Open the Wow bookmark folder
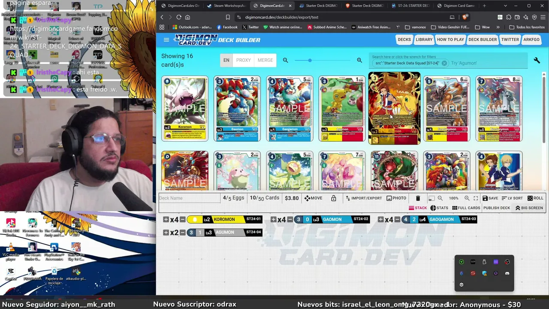The height and width of the screenshot is (309, 549). [x=482, y=27]
